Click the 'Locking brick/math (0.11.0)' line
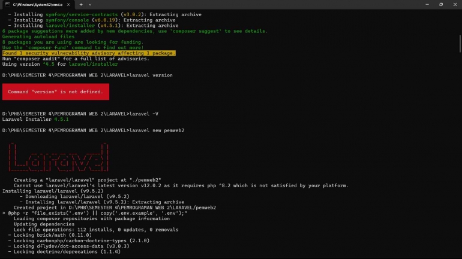462x259 pixels. pos(50,235)
